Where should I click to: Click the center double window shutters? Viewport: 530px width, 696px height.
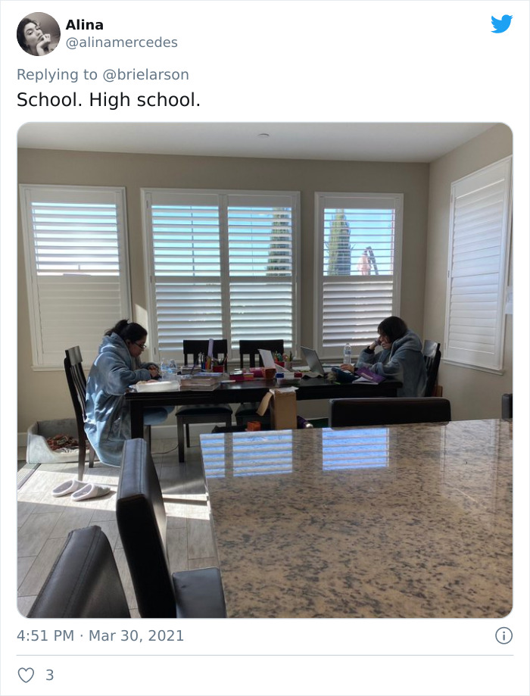(221, 271)
